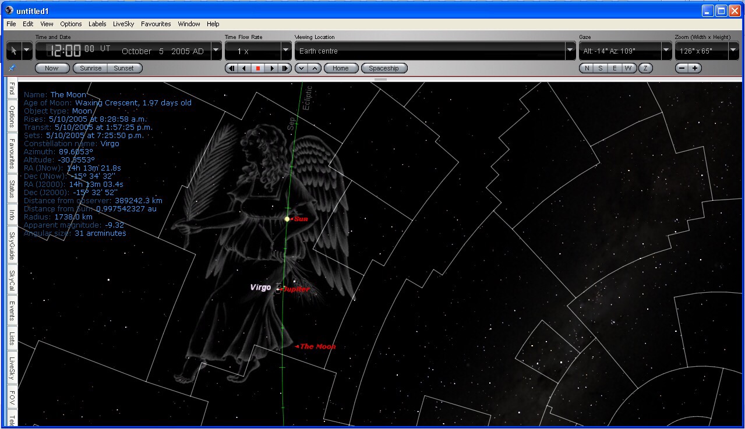Open the Info side tab
Screen dimensions: 745x429
click(12, 215)
